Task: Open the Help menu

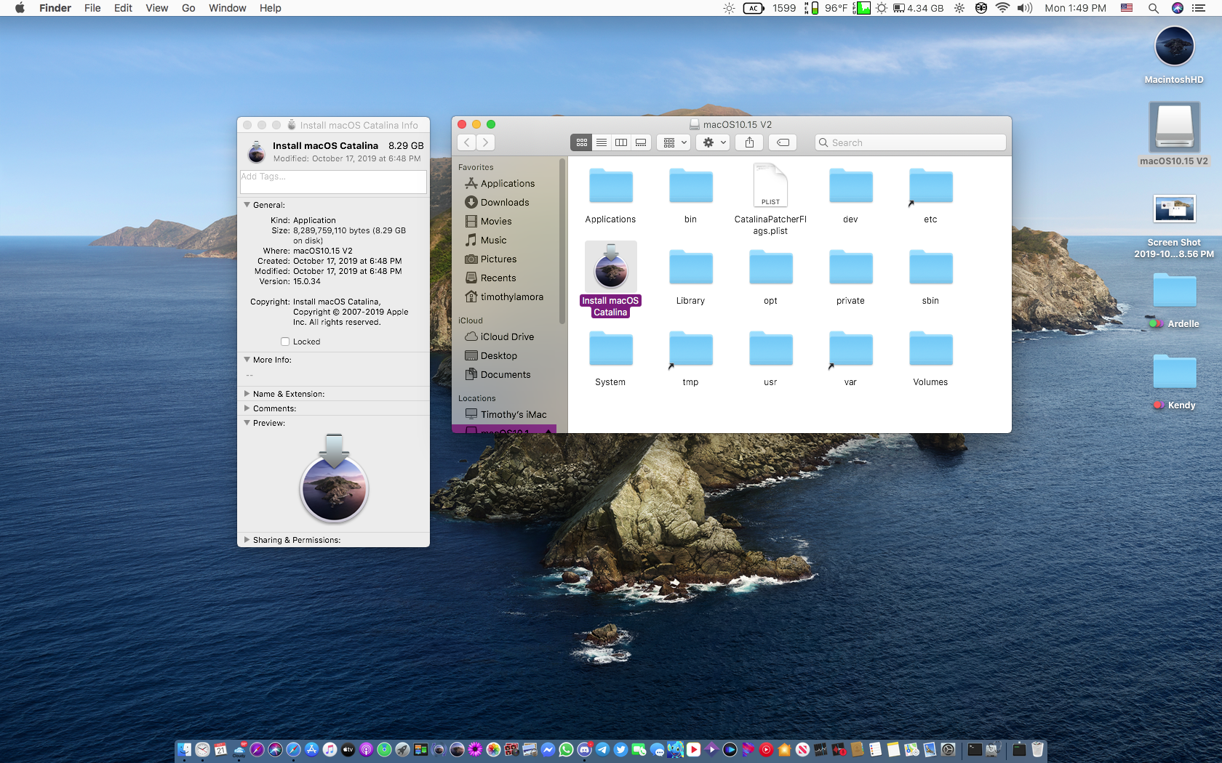Action: pos(270,8)
